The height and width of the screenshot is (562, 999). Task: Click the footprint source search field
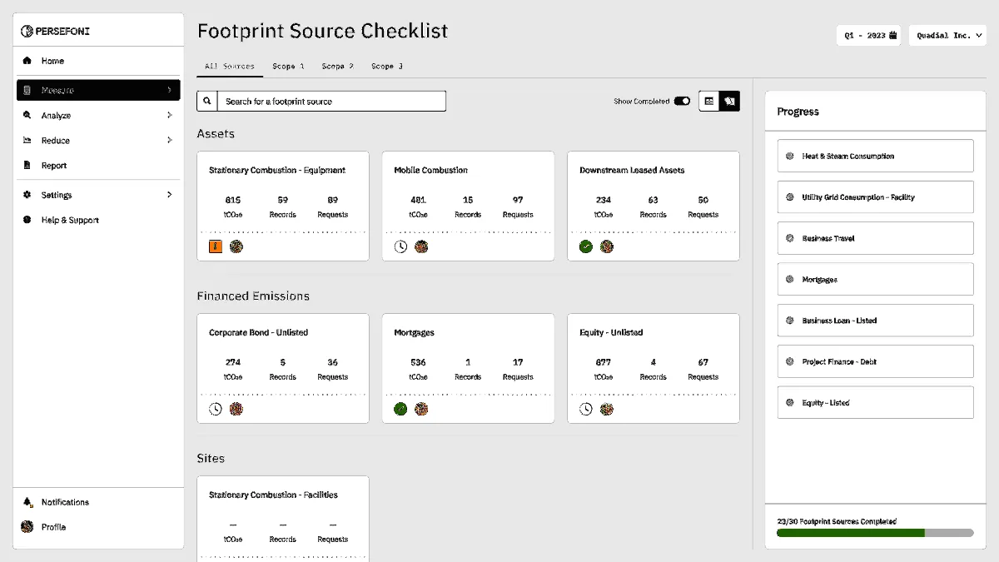click(331, 102)
